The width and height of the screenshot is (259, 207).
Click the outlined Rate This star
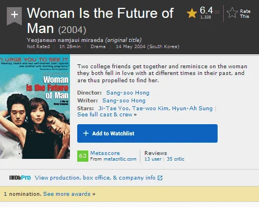pos(232,13)
